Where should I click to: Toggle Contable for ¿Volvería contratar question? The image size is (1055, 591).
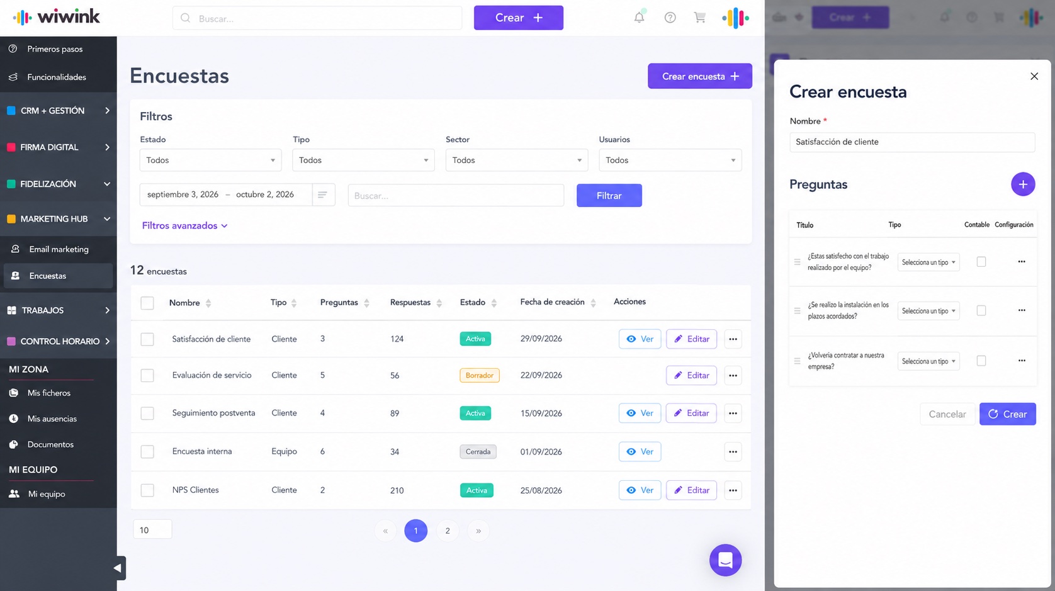tap(981, 361)
